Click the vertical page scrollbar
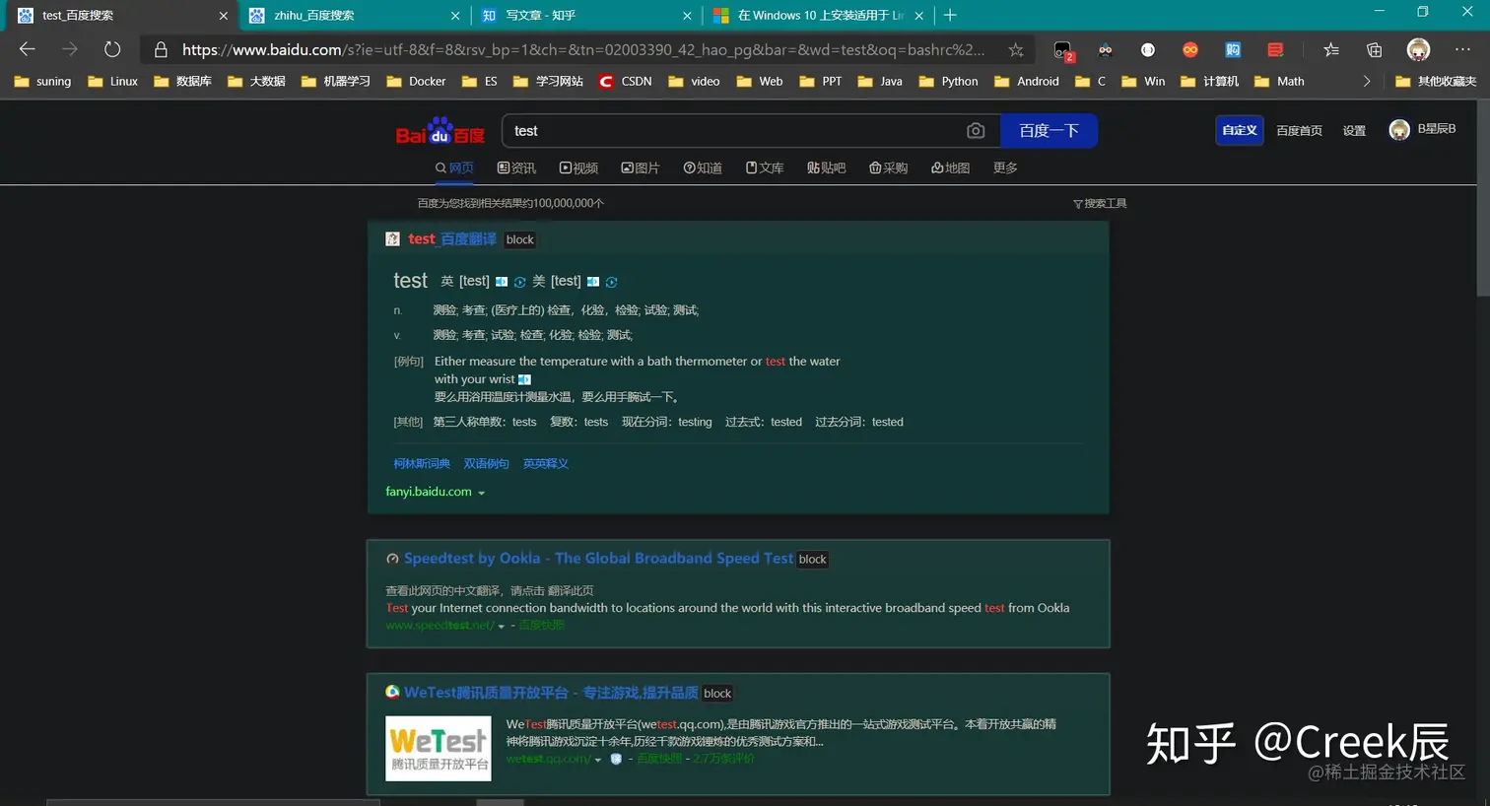 coord(1483,197)
